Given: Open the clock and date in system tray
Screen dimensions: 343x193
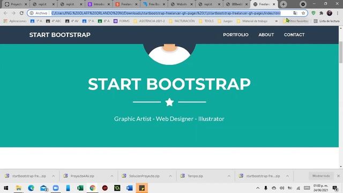Looking at the screenshot, I should (320, 188).
